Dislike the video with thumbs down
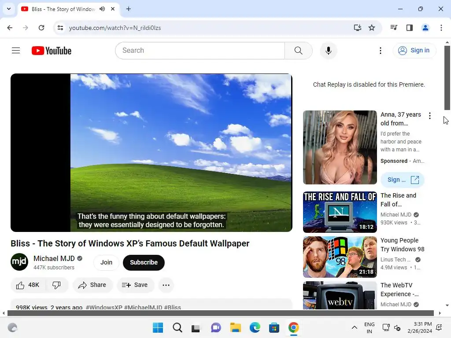This screenshot has height=338, width=451. (x=56, y=285)
